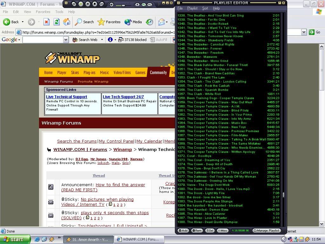
Task: Click Google toolbar Search Web button
Action: click(85, 40)
